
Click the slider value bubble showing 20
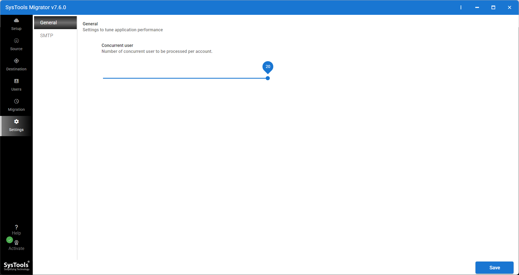268,66
